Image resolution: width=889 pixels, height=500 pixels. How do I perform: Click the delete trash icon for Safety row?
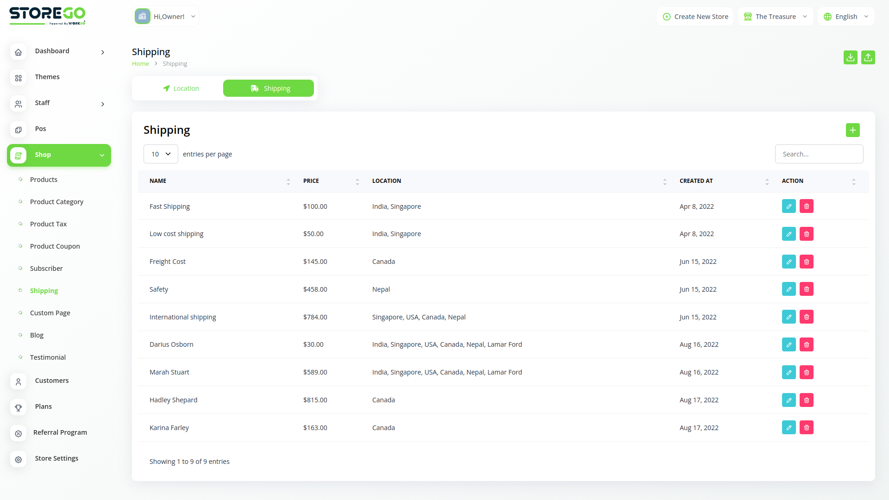pyautogui.click(x=806, y=289)
